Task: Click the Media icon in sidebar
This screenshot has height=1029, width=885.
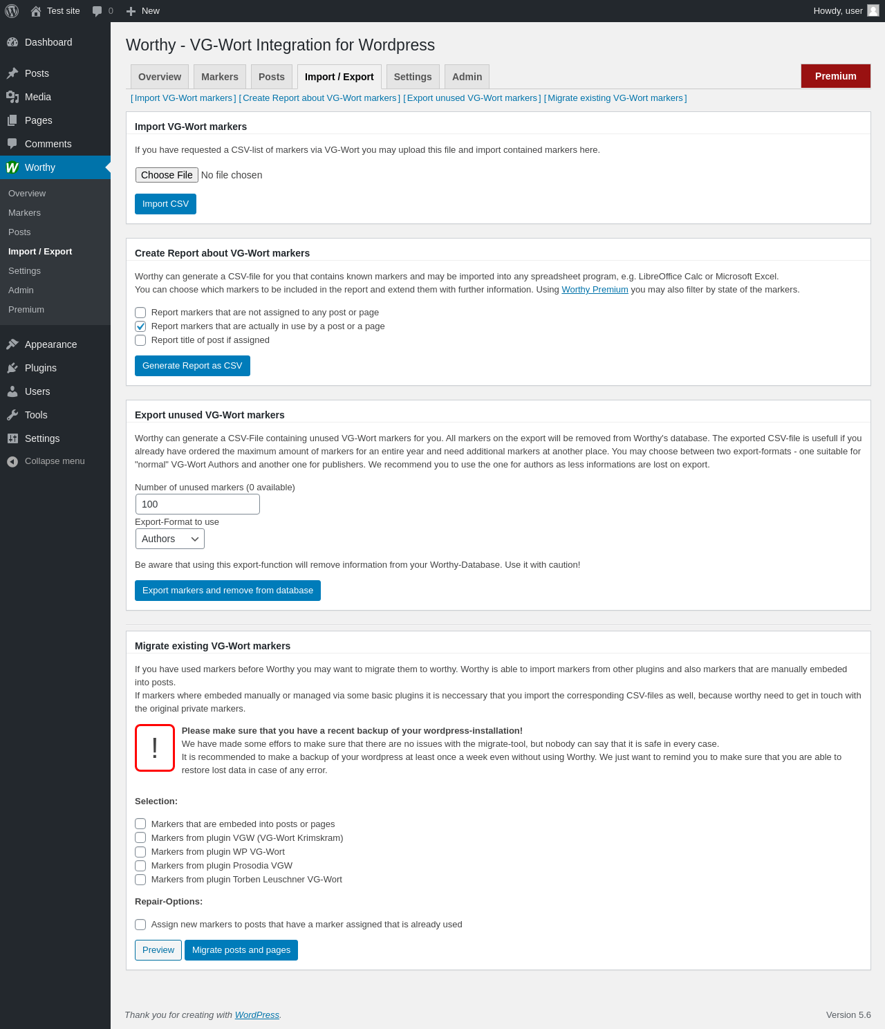Action: coord(12,97)
